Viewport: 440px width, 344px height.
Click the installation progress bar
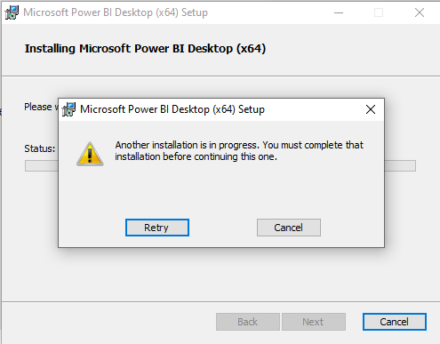click(220, 165)
